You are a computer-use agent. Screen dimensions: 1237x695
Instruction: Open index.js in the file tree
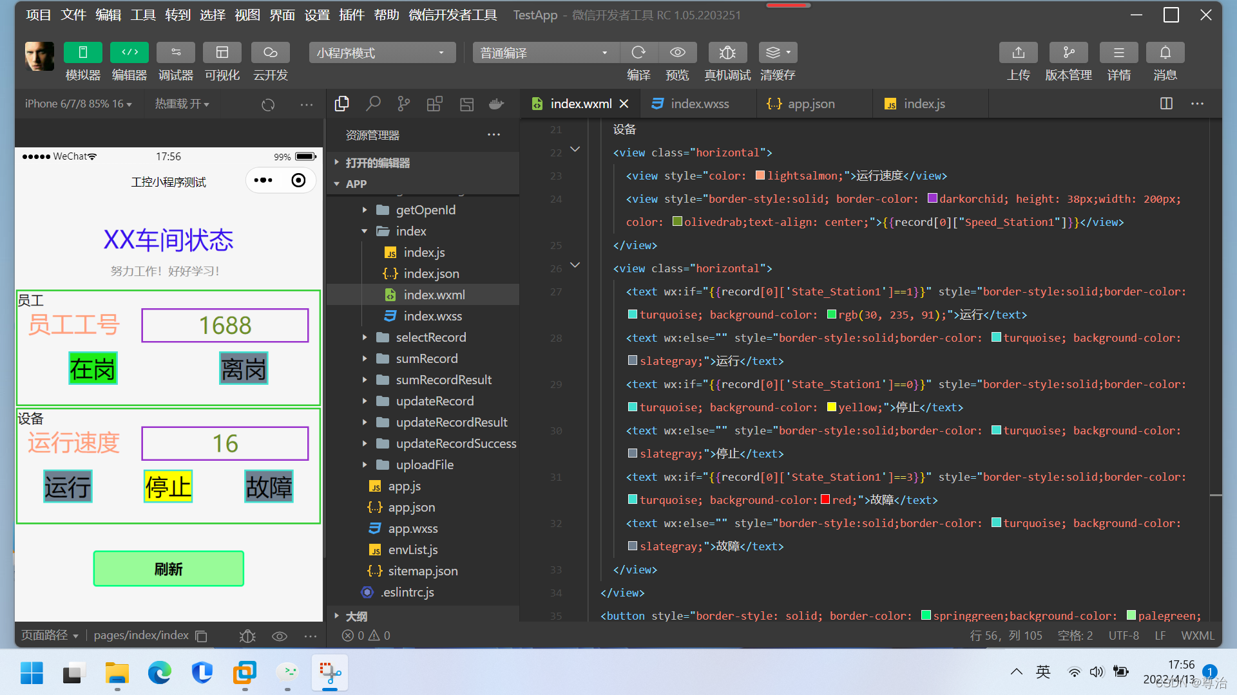point(423,252)
